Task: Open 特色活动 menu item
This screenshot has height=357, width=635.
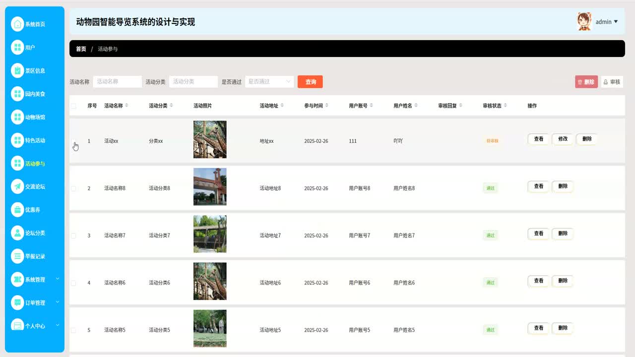Action: pyautogui.click(x=35, y=140)
